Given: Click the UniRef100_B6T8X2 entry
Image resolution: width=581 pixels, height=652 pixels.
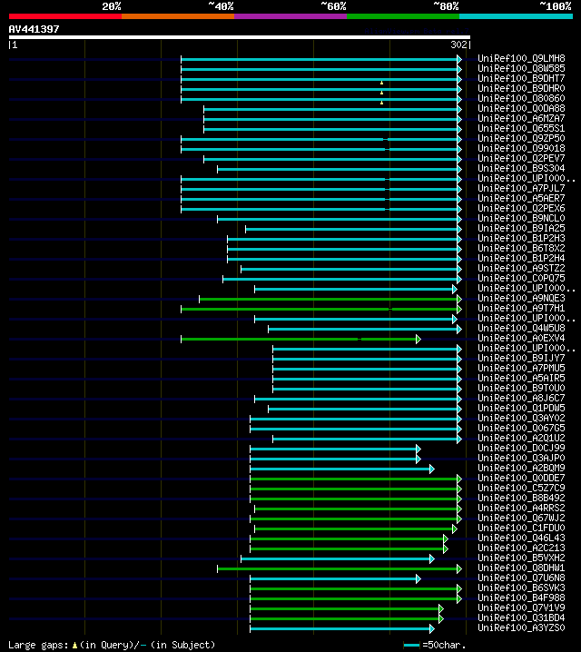Looking at the screenshot, I should [521, 248].
